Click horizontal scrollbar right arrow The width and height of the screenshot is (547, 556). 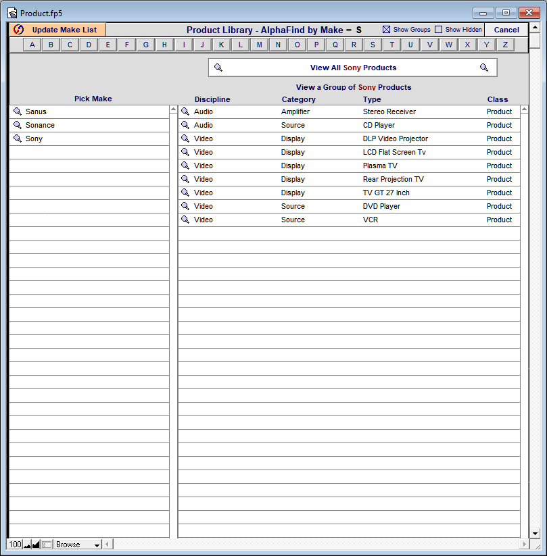coord(524,544)
